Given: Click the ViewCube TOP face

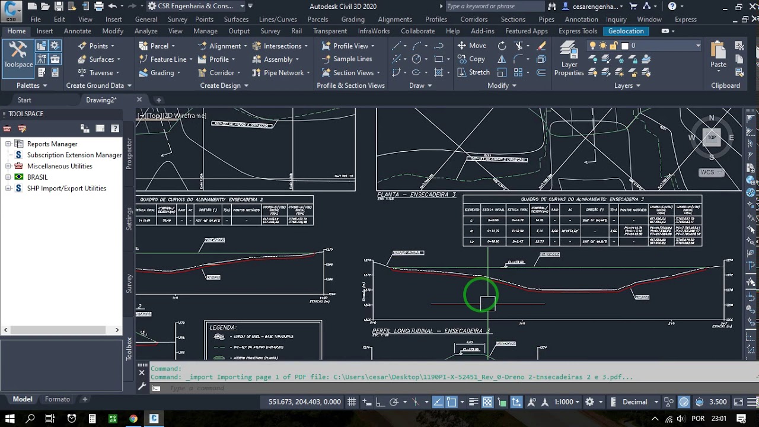Looking at the screenshot, I should (712, 138).
